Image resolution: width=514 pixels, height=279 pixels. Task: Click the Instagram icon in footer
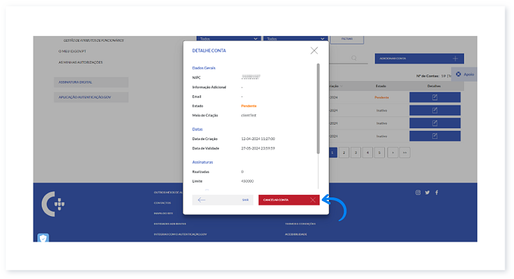[418, 192]
